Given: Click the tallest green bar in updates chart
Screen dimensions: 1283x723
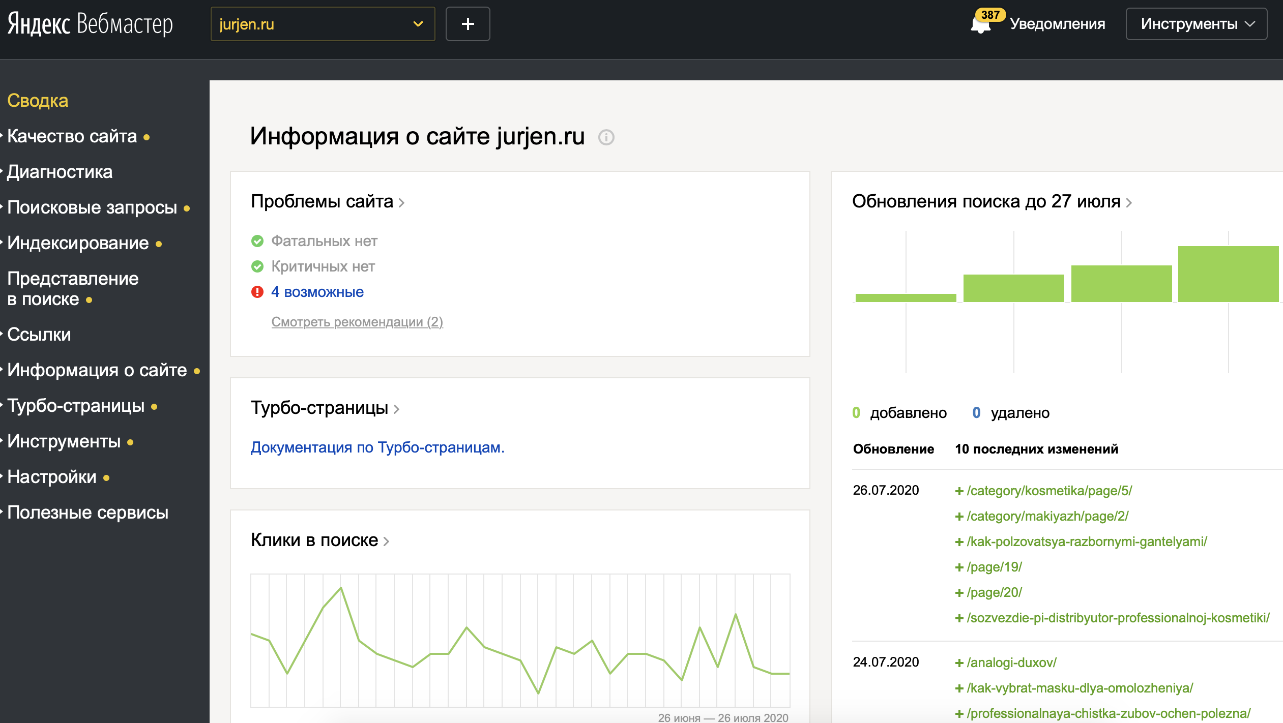Looking at the screenshot, I should tap(1228, 274).
